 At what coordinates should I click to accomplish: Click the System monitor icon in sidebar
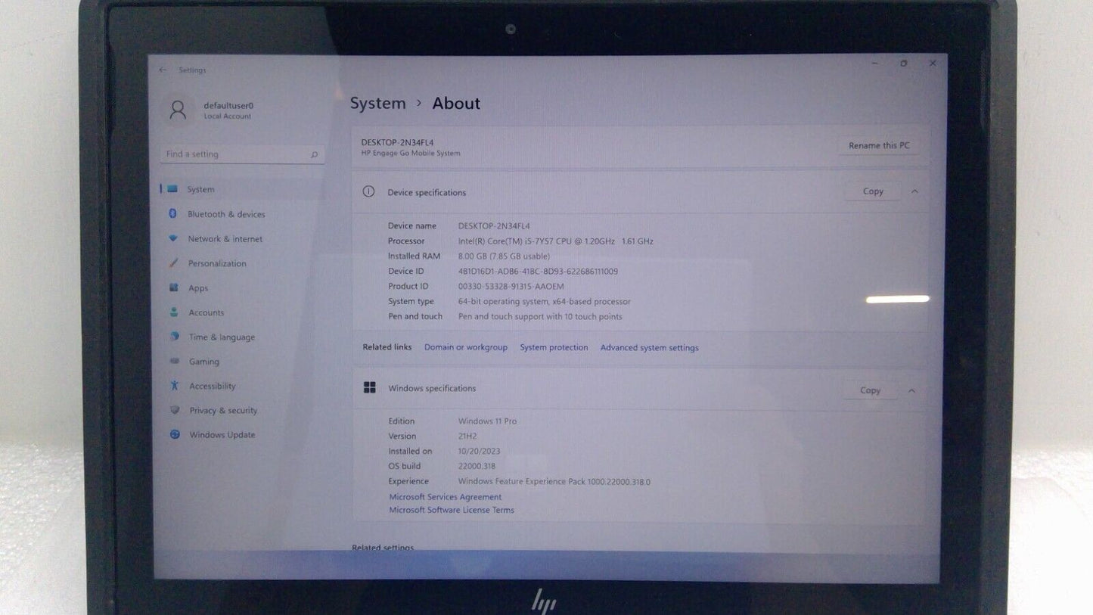click(x=172, y=189)
